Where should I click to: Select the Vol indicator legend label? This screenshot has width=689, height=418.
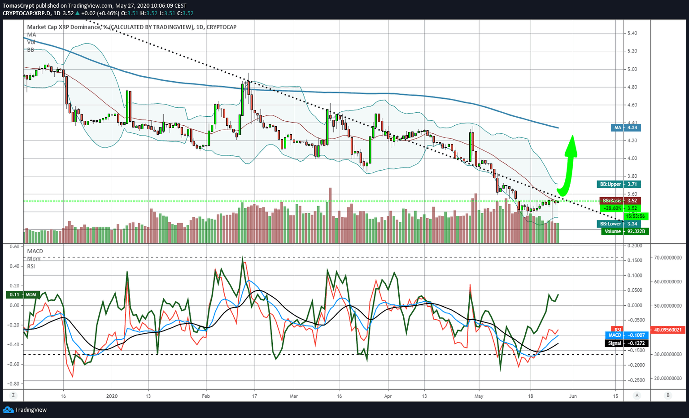[31, 42]
